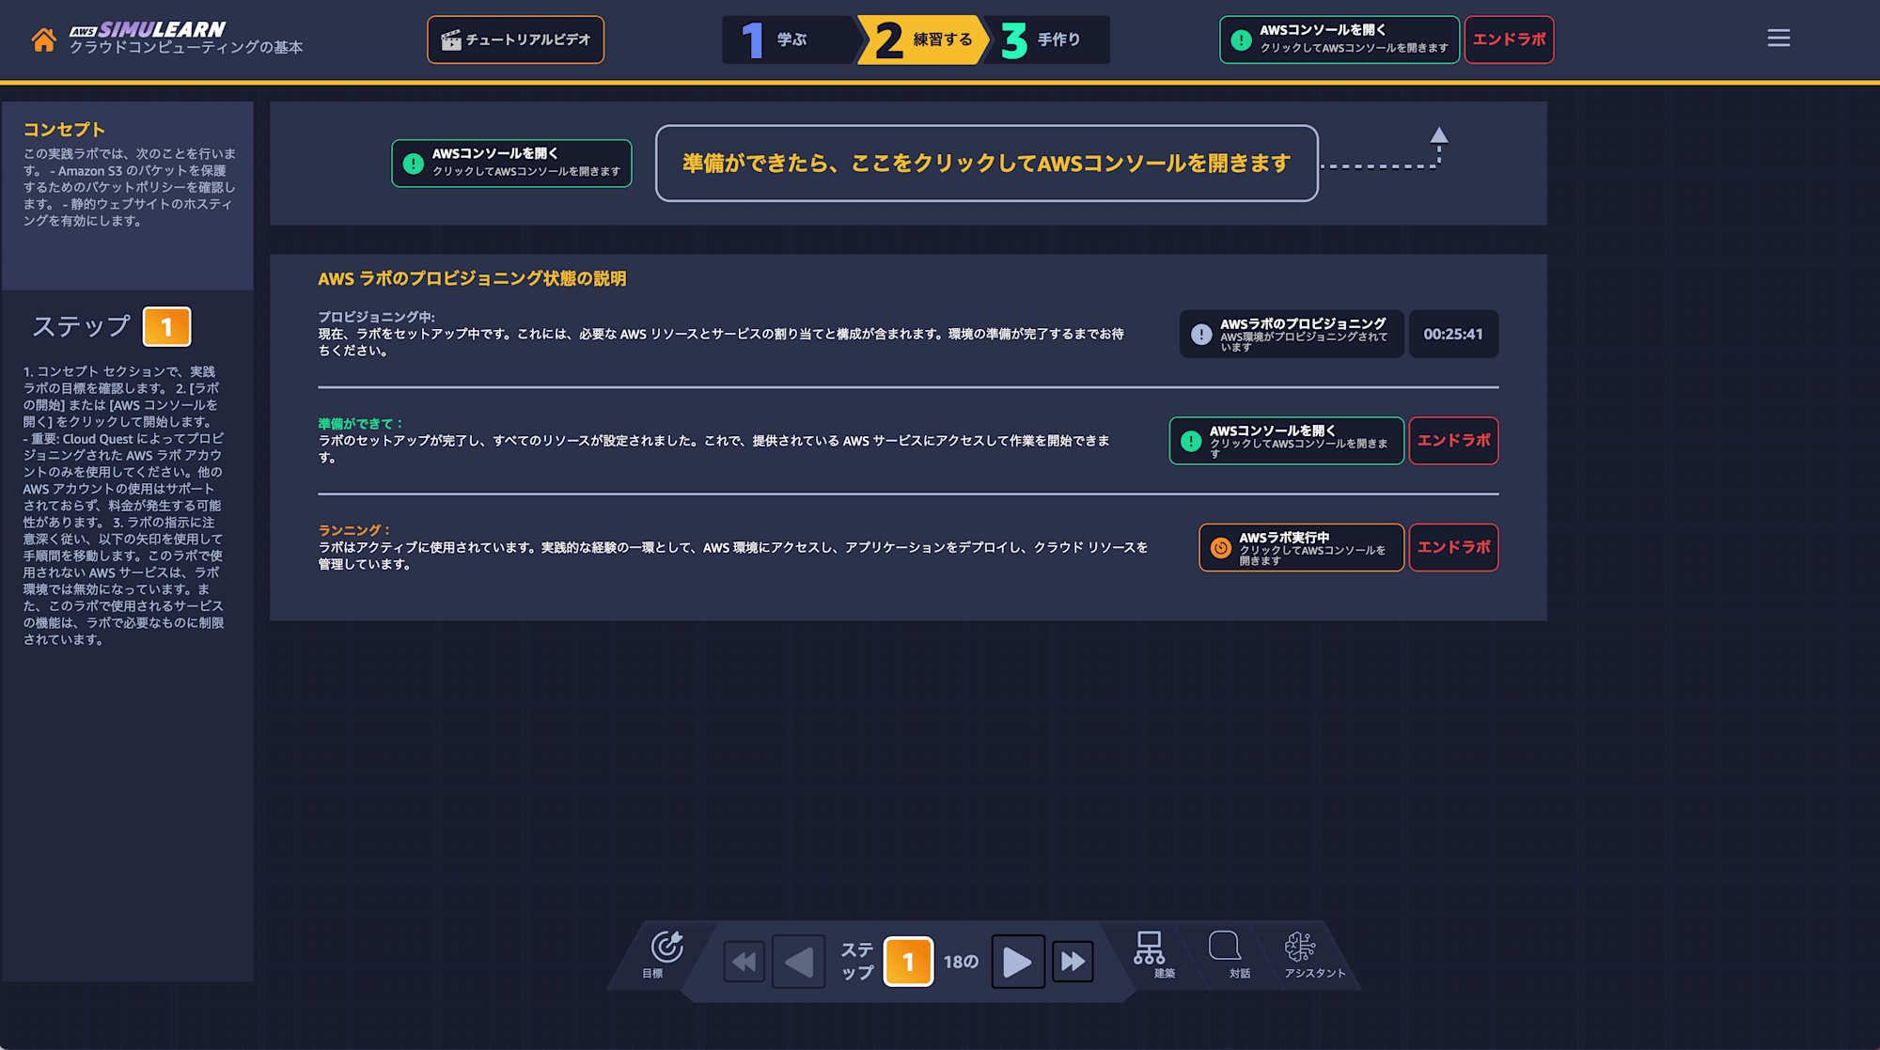Click the header エンドラボ button
Image resolution: width=1880 pixels, height=1050 pixels.
point(1509,39)
